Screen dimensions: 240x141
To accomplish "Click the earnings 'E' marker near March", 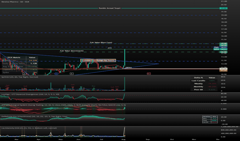I will click(24, 74).
